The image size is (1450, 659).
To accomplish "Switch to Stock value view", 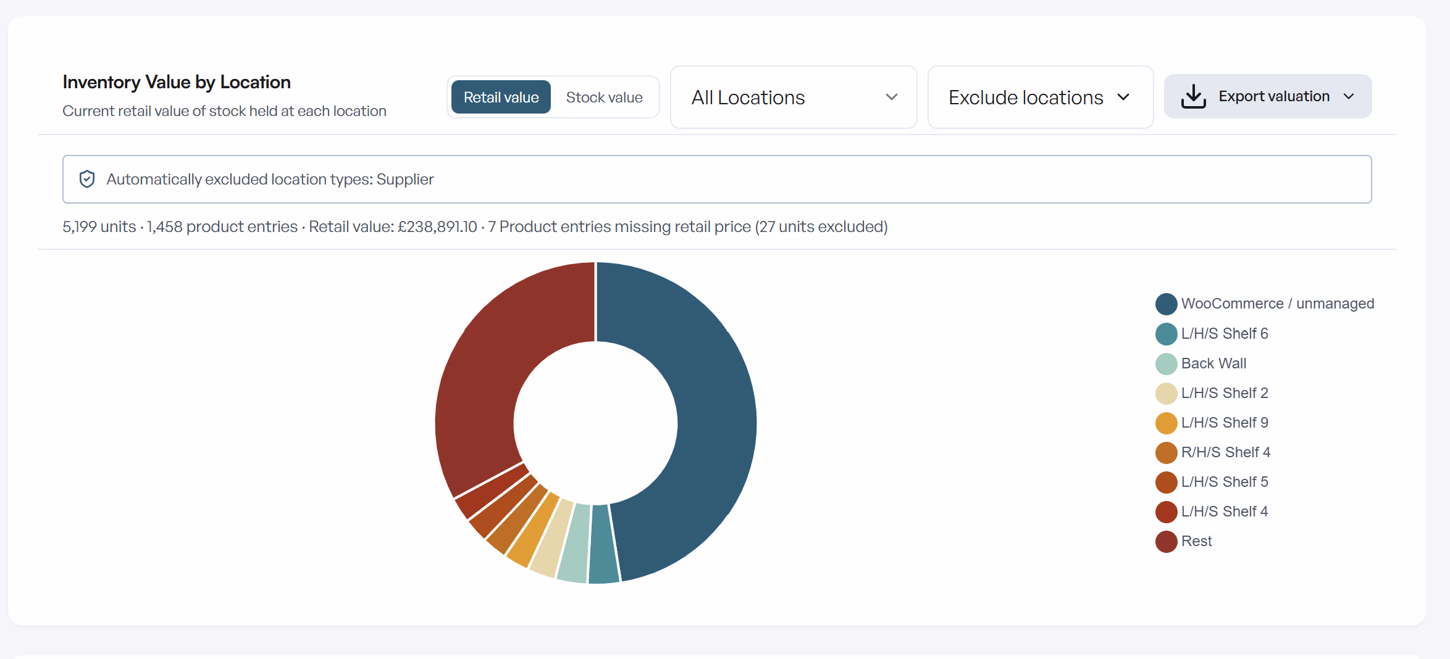I will [x=604, y=97].
